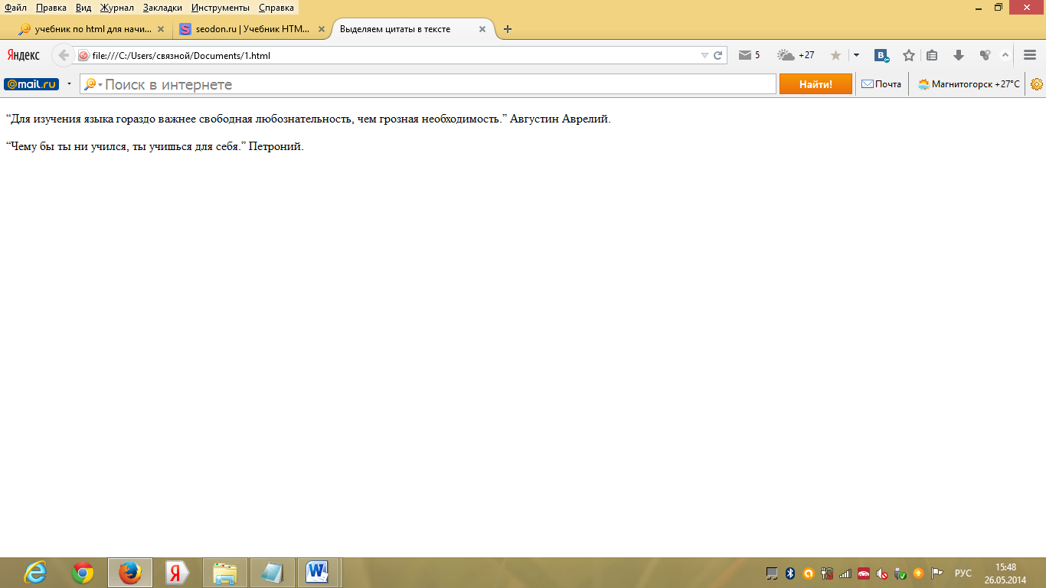Go back to the previous page
This screenshot has height=588, width=1046.
[64, 55]
